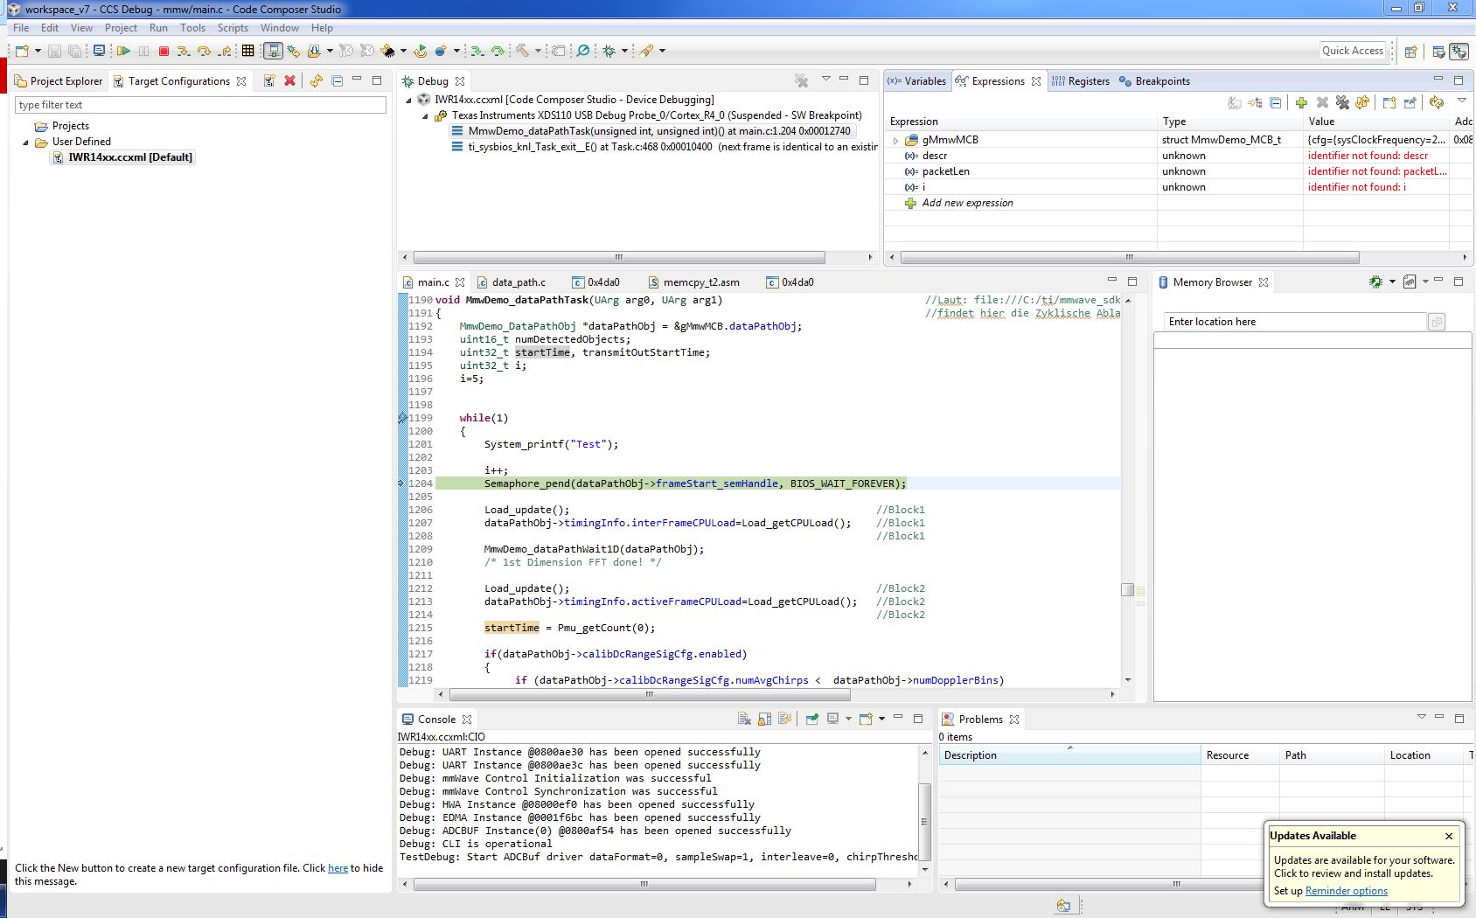The width and height of the screenshot is (1476, 918).
Task: Switch to the Breakpoints tab
Action: click(x=1154, y=81)
